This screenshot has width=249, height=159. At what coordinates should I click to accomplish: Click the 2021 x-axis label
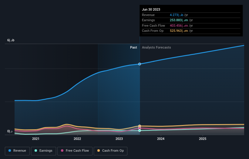coord(36,139)
